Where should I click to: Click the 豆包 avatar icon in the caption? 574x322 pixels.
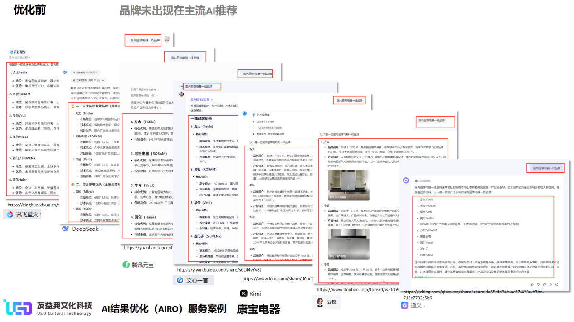pos(320,301)
